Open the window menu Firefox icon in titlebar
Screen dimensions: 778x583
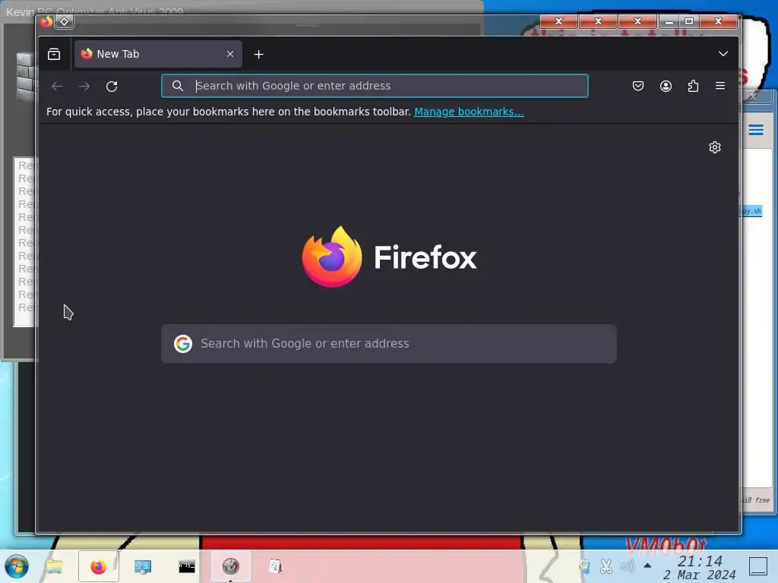click(x=46, y=21)
